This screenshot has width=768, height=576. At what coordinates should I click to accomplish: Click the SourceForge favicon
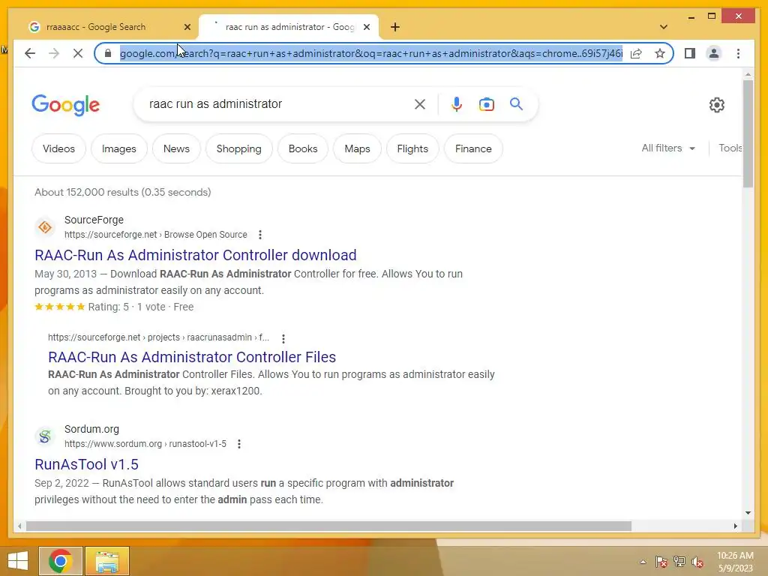pyautogui.click(x=44, y=227)
